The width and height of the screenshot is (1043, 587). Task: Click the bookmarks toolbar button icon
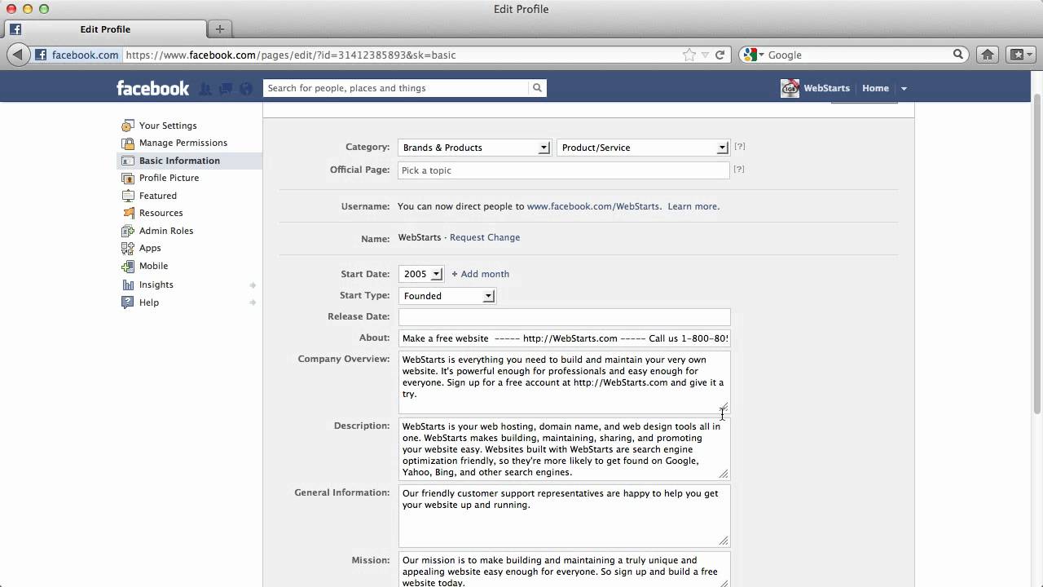click(x=1017, y=55)
